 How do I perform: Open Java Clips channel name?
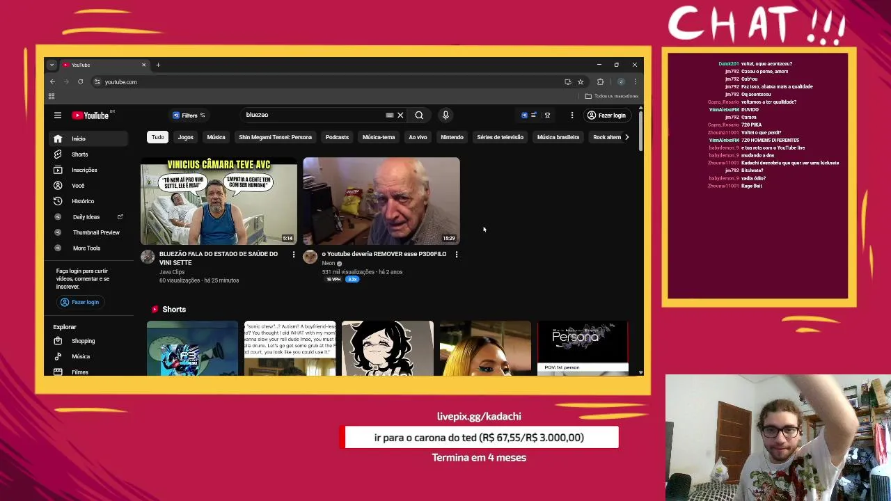[x=172, y=272]
